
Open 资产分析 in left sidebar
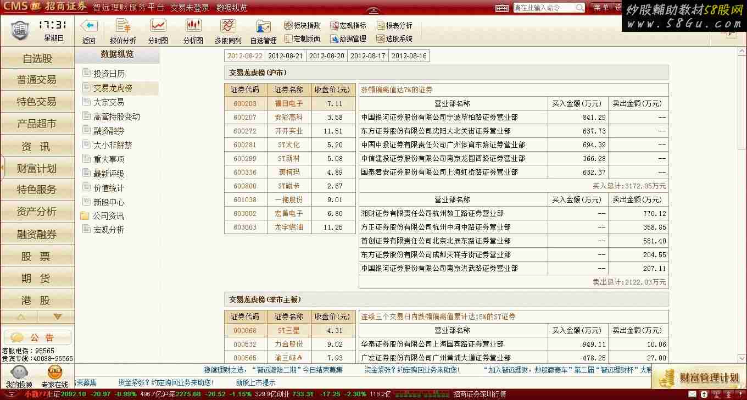click(x=37, y=212)
